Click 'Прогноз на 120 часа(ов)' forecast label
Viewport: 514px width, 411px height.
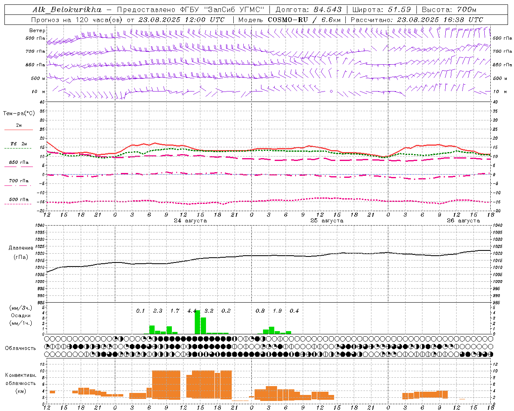coord(78,20)
